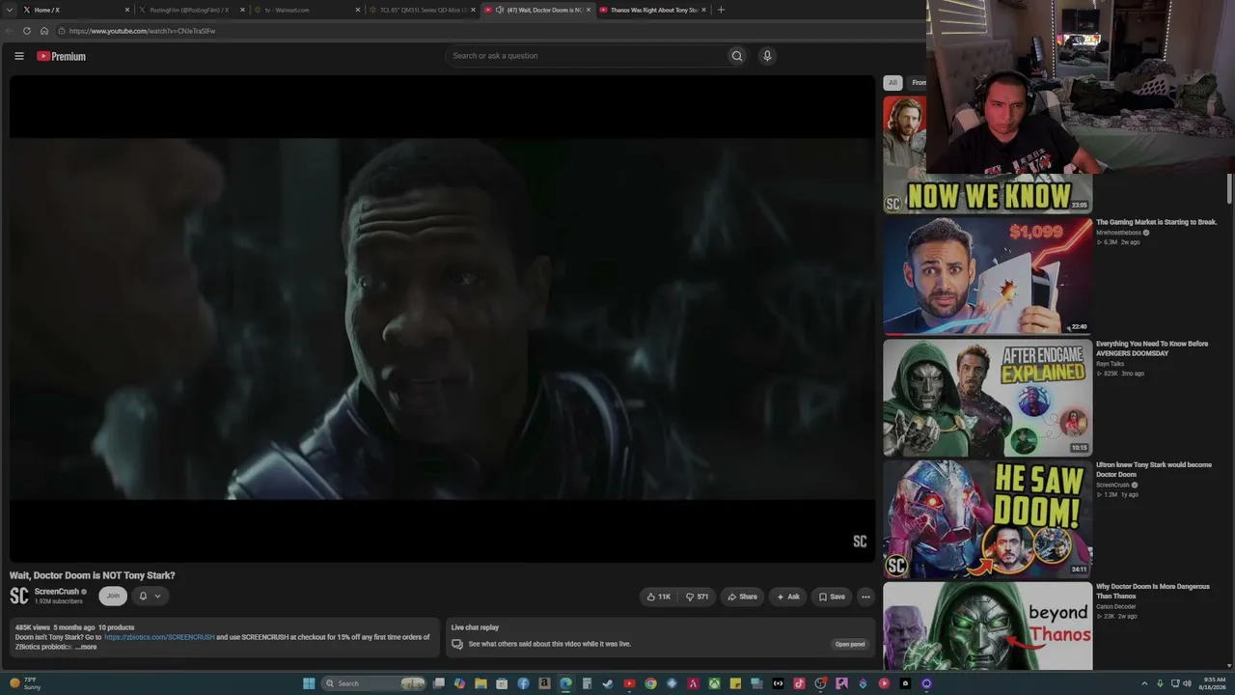Open Beyond Thanos Doctor Doom thumbnail
1235x695 pixels.
tap(987, 625)
